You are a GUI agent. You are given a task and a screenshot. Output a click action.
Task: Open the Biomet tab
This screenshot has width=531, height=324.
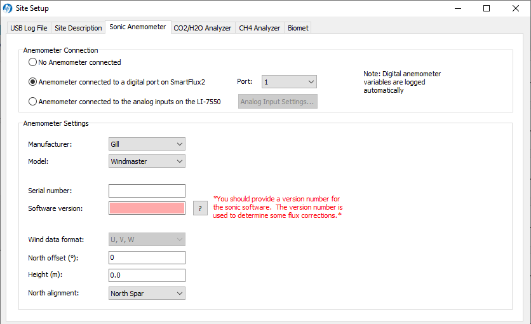298,28
